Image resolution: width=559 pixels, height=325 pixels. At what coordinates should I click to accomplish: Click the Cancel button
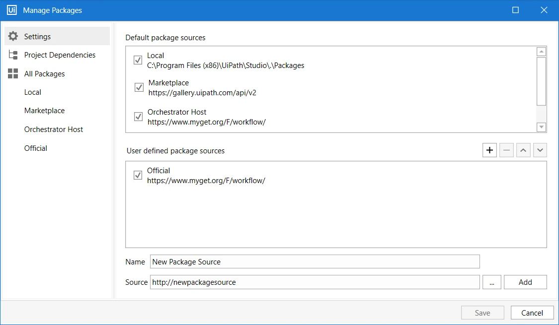532,313
